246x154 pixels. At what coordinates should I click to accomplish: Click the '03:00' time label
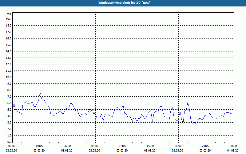click(x=40, y=146)
